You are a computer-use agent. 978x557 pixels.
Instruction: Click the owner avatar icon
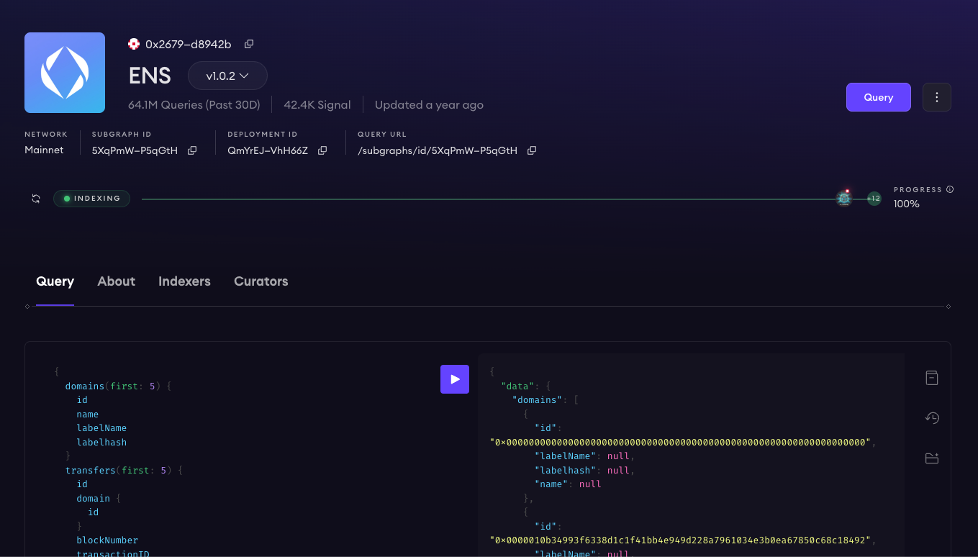tap(133, 44)
